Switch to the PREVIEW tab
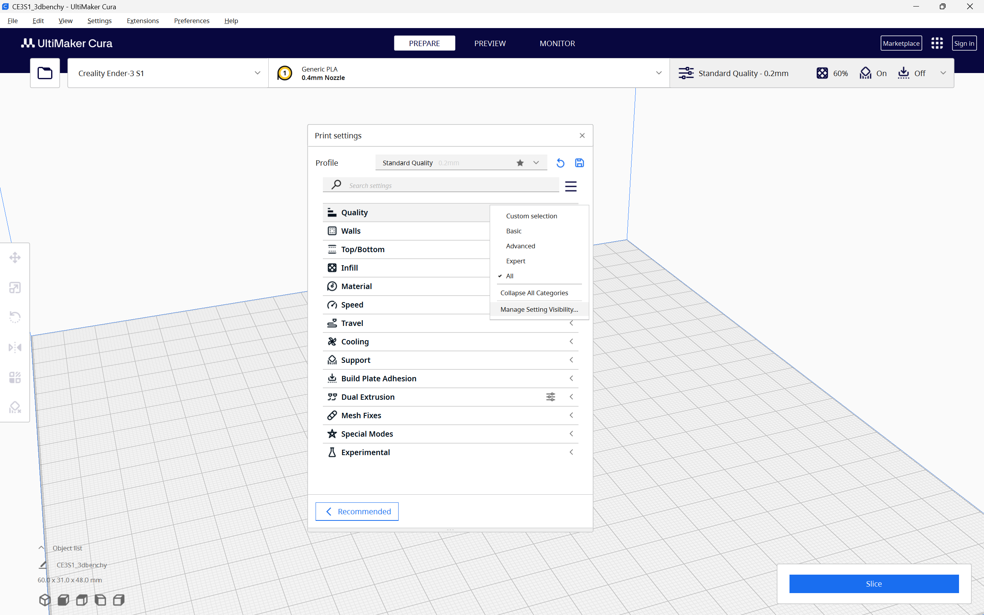 click(490, 43)
